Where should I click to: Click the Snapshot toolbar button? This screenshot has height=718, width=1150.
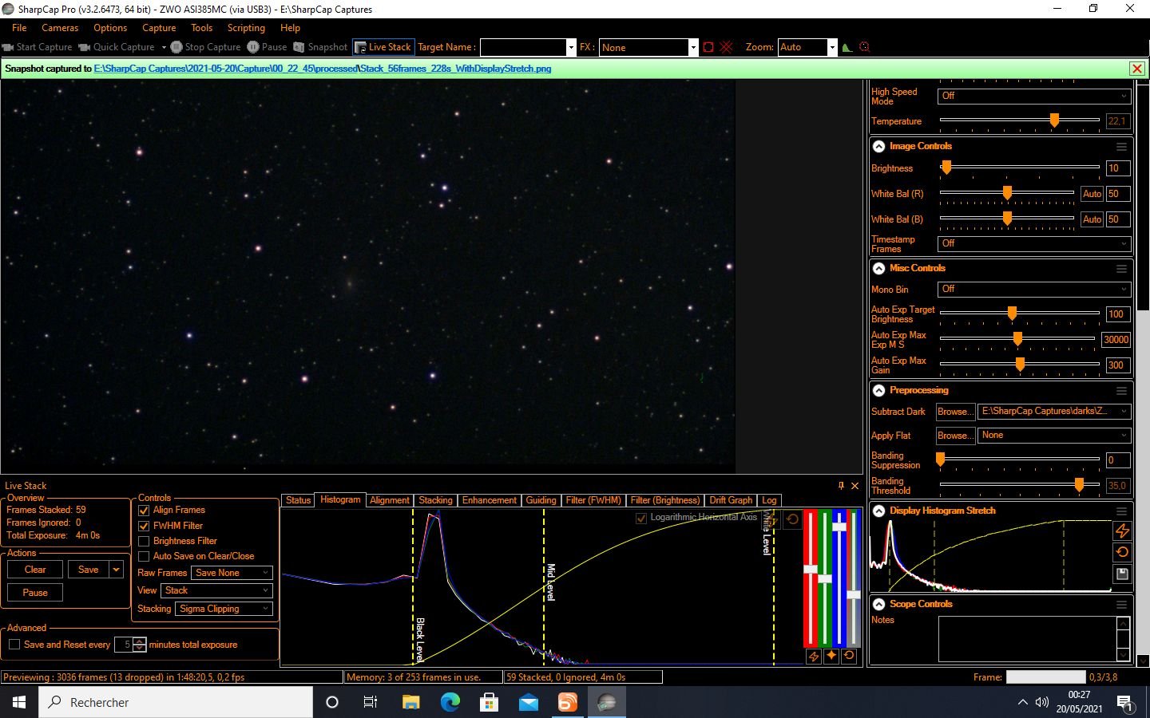click(x=320, y=47)
